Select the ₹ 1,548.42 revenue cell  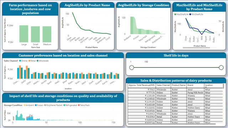[x=142, y=99]
